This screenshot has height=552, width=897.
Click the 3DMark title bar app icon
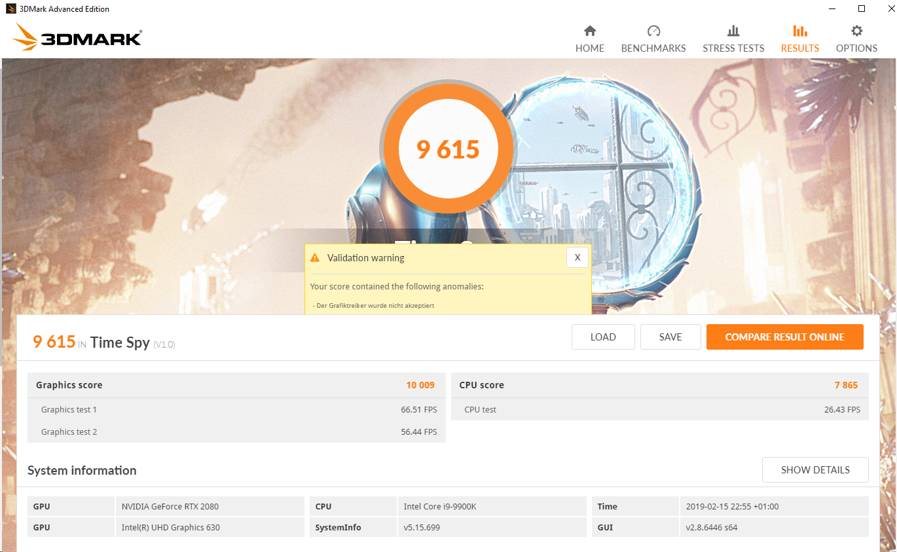tap(10, 9)
